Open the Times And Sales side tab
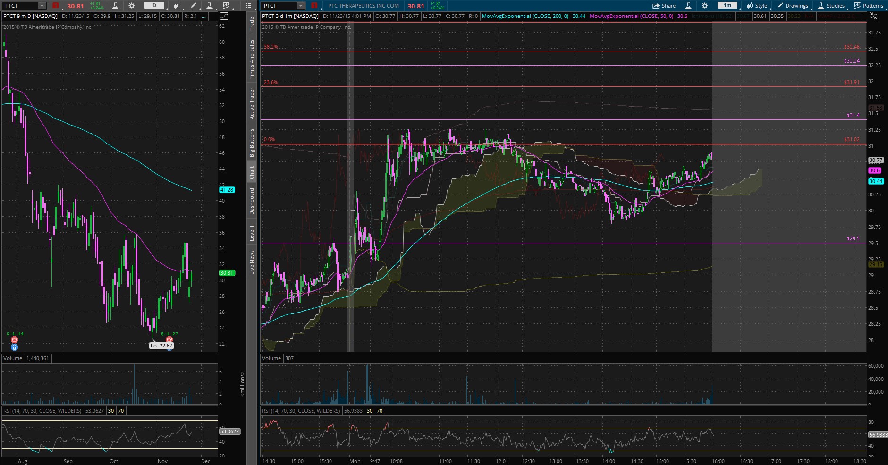The width and height of the screenshot is (888, 465). tap(252, 59)
